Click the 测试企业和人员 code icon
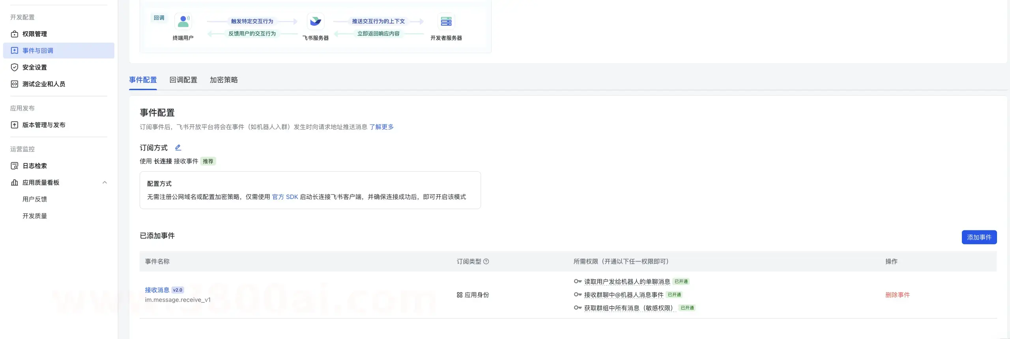Screen dimensions: 1010x339 (x=15, y=84)
